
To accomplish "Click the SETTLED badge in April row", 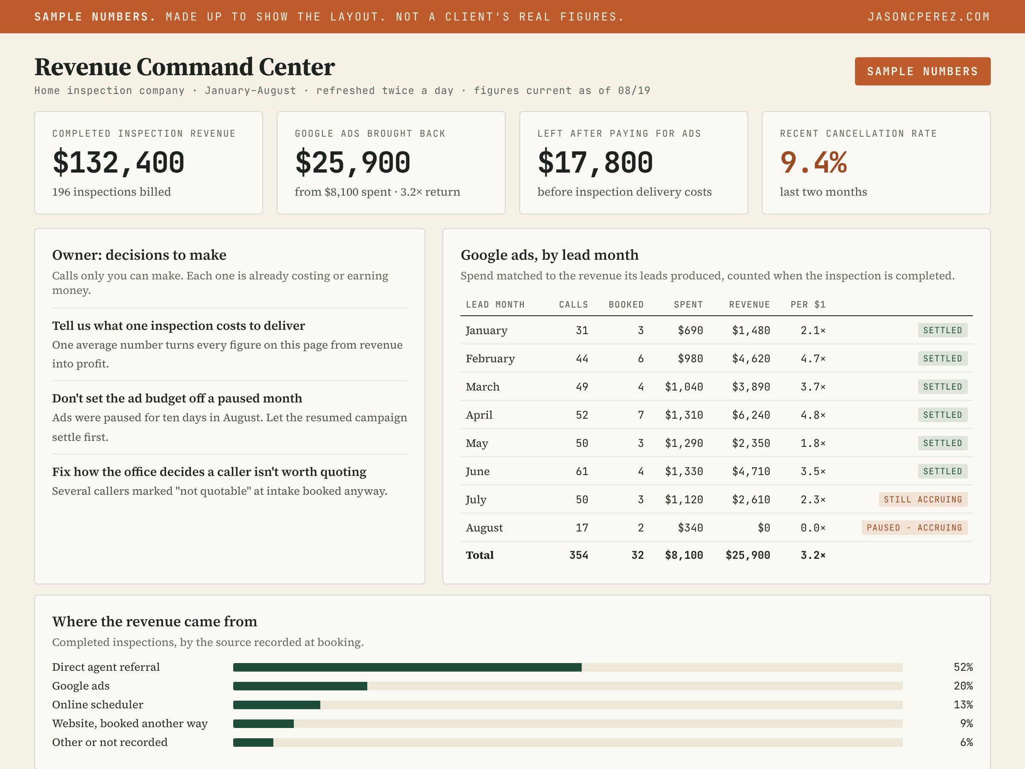I will 943,415.
